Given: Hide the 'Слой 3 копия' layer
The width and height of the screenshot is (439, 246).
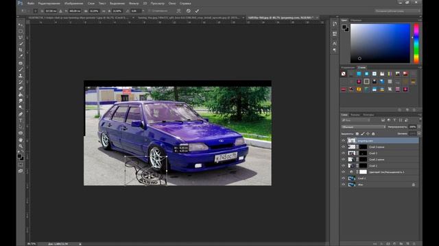Looking at the screenshot, I should [343, 147].
